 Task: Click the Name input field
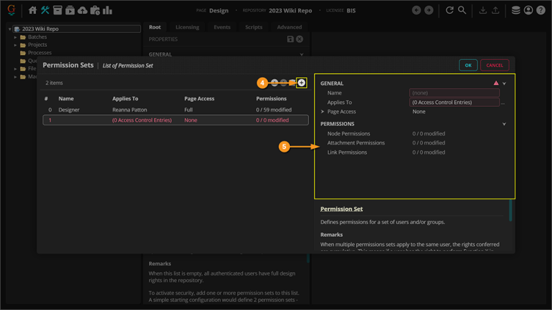click(x=454, y=93)
